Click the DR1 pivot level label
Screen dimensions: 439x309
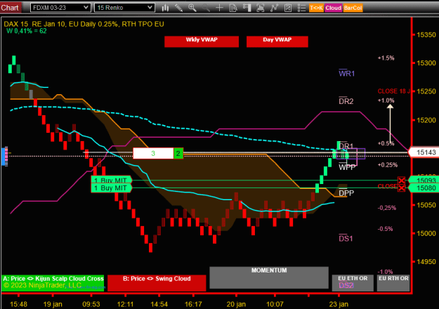pyautogui.click(x=346, y=146)
